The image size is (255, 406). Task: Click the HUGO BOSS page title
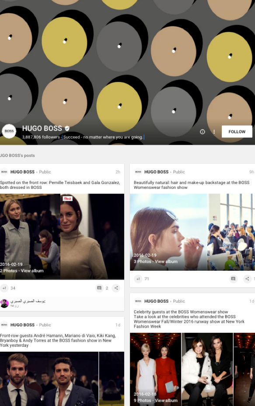[x=42, y=128]
